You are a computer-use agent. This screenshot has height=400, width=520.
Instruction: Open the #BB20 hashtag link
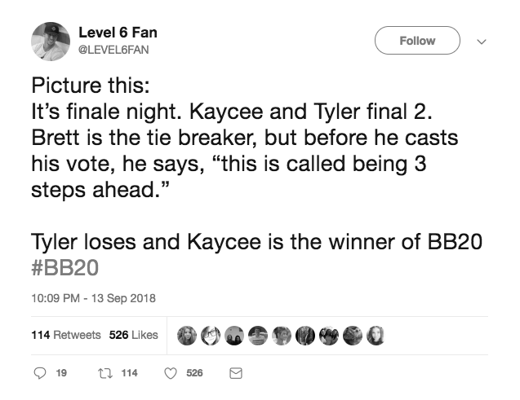(x=65, y=268)
